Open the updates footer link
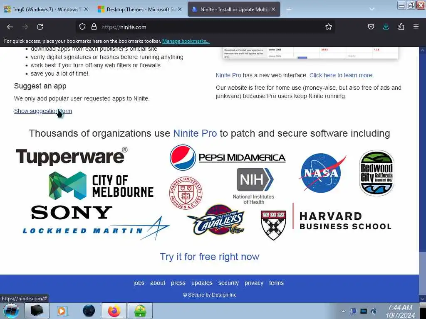Viewport: 426px width, 319px height. pos(202,283)
